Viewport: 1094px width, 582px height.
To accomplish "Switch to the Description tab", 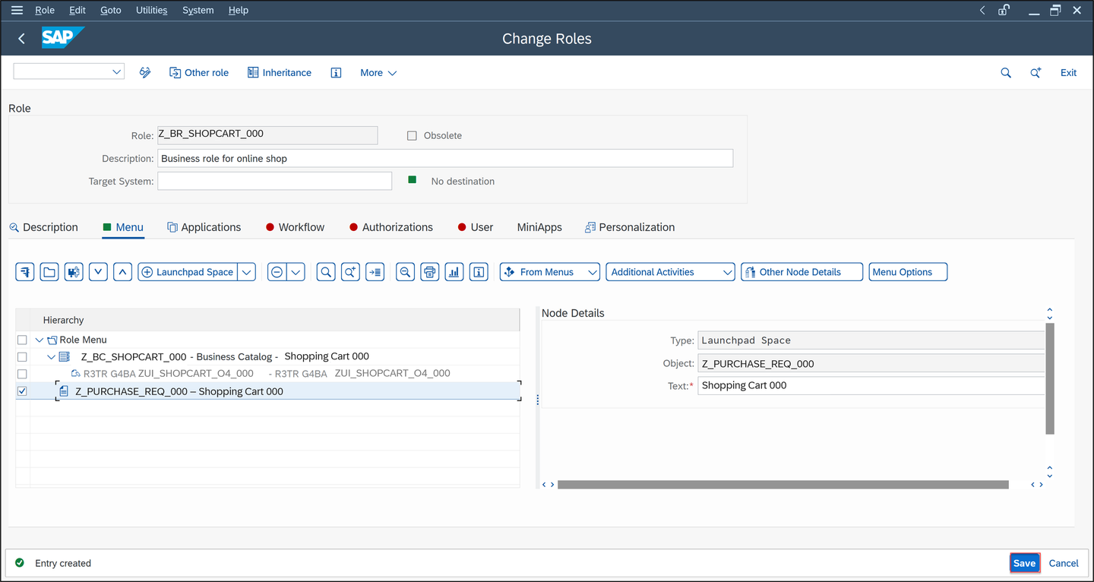I will click(43, 227).
